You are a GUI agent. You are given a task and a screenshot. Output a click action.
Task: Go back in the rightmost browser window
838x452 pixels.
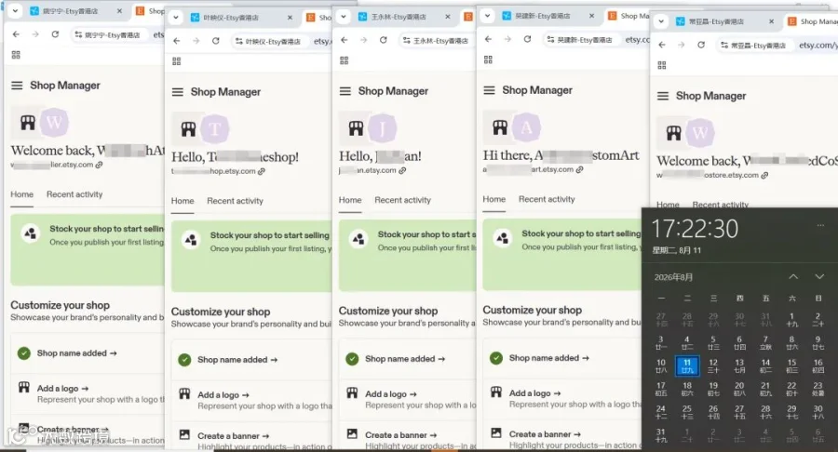[662, 45]
